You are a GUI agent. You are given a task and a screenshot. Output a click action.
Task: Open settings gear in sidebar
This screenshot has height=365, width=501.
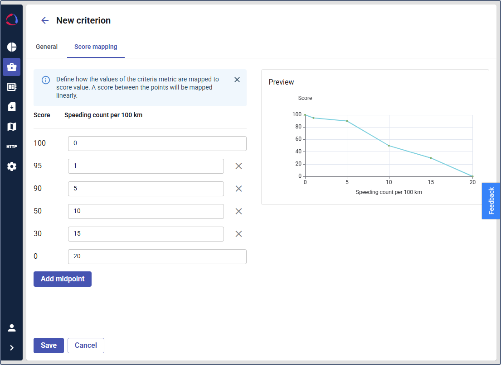pos(12,166)
